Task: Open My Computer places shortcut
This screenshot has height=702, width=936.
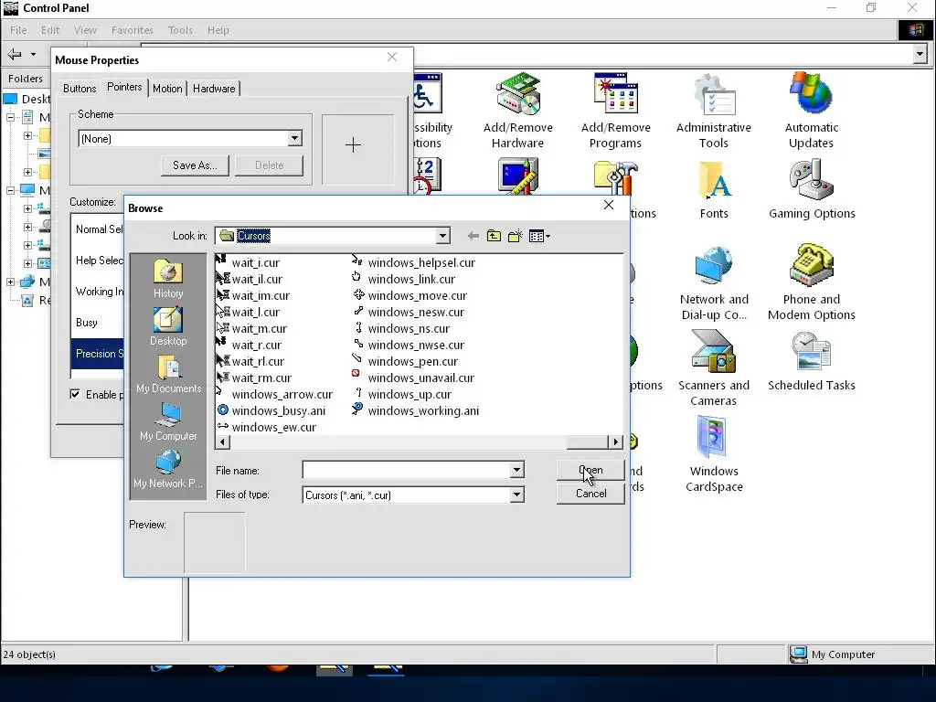Action: click(x=168, y=421)
